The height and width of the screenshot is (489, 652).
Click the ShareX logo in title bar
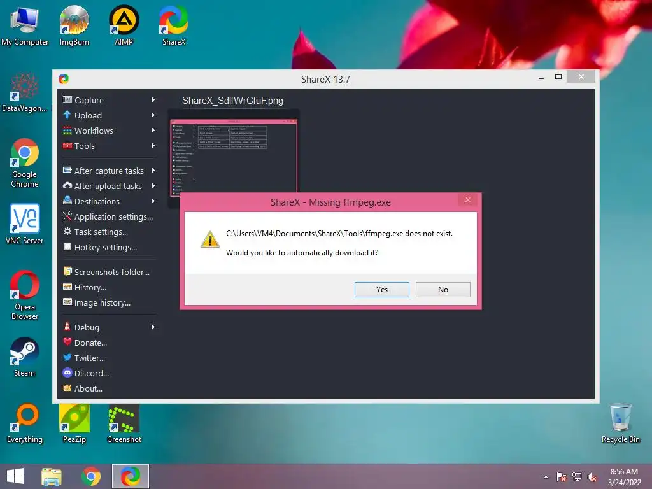[64, 79]
